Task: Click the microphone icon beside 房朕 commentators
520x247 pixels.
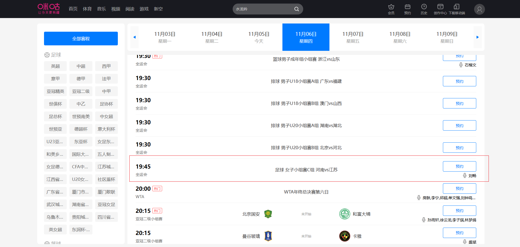Action: [x=419, y=198]
